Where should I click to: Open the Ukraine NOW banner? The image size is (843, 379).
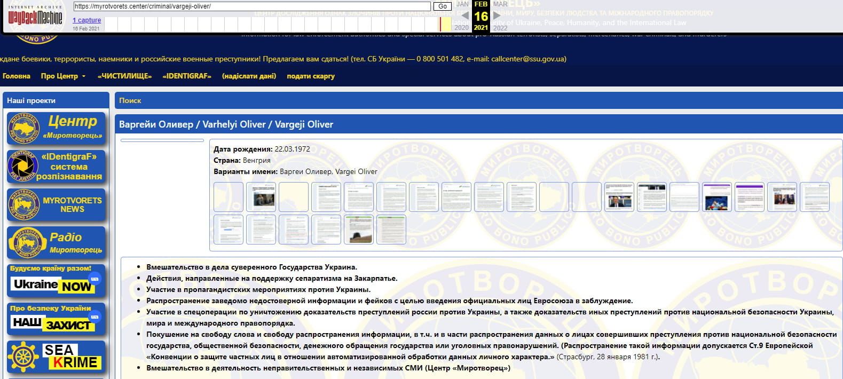click(x=56, y=281)
